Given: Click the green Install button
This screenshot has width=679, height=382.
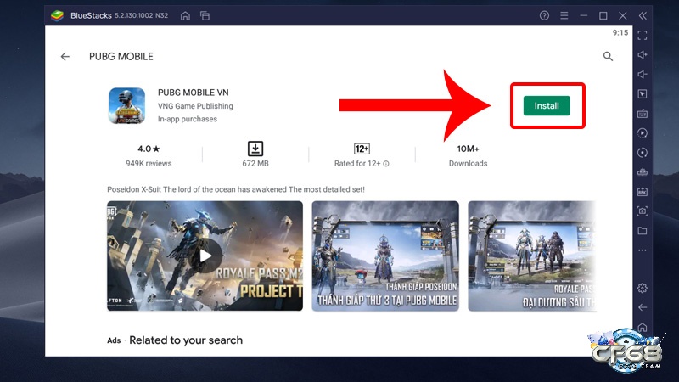Looking at the screenshot, I should tap(547, 105).
